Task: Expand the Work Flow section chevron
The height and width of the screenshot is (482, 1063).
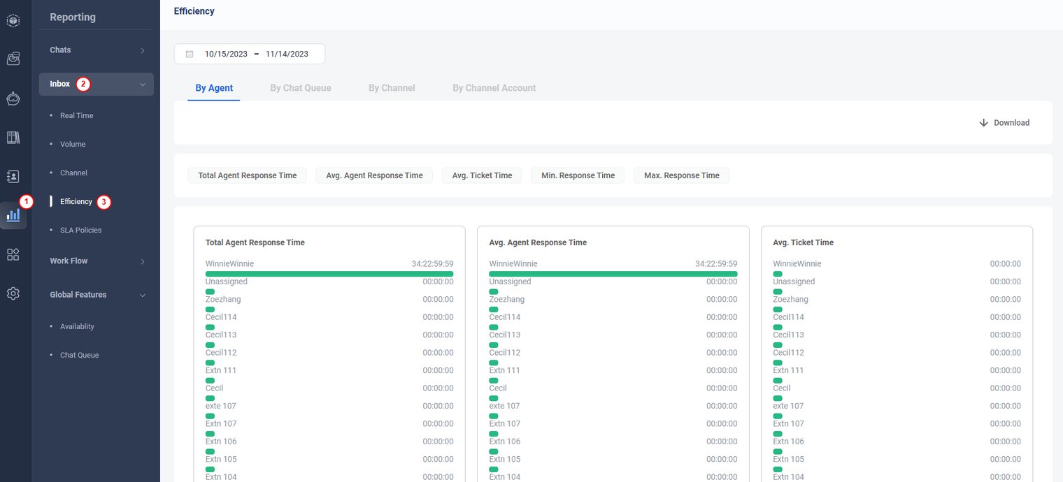Action: pyautogui.click(x=143, y=261)
